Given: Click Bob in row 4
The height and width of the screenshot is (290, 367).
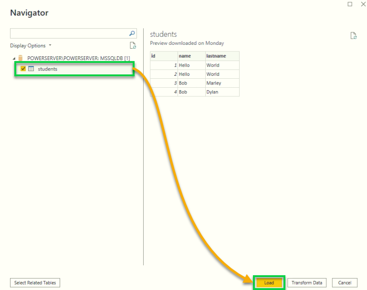Looking at the screenshot, I should 191,92.
